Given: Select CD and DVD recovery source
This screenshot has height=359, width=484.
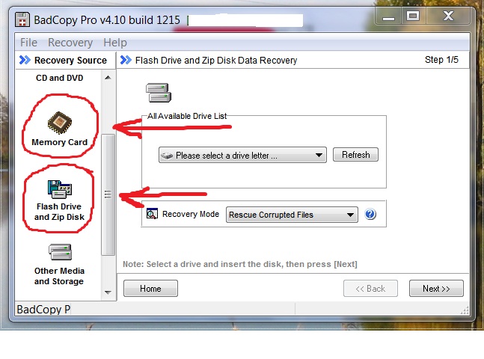Looking at the screenshot, I should [x=60, y=78].
